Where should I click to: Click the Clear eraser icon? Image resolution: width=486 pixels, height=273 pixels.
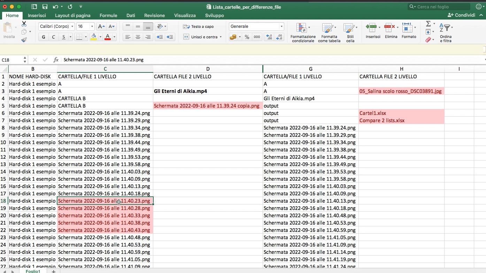(429, 40)
